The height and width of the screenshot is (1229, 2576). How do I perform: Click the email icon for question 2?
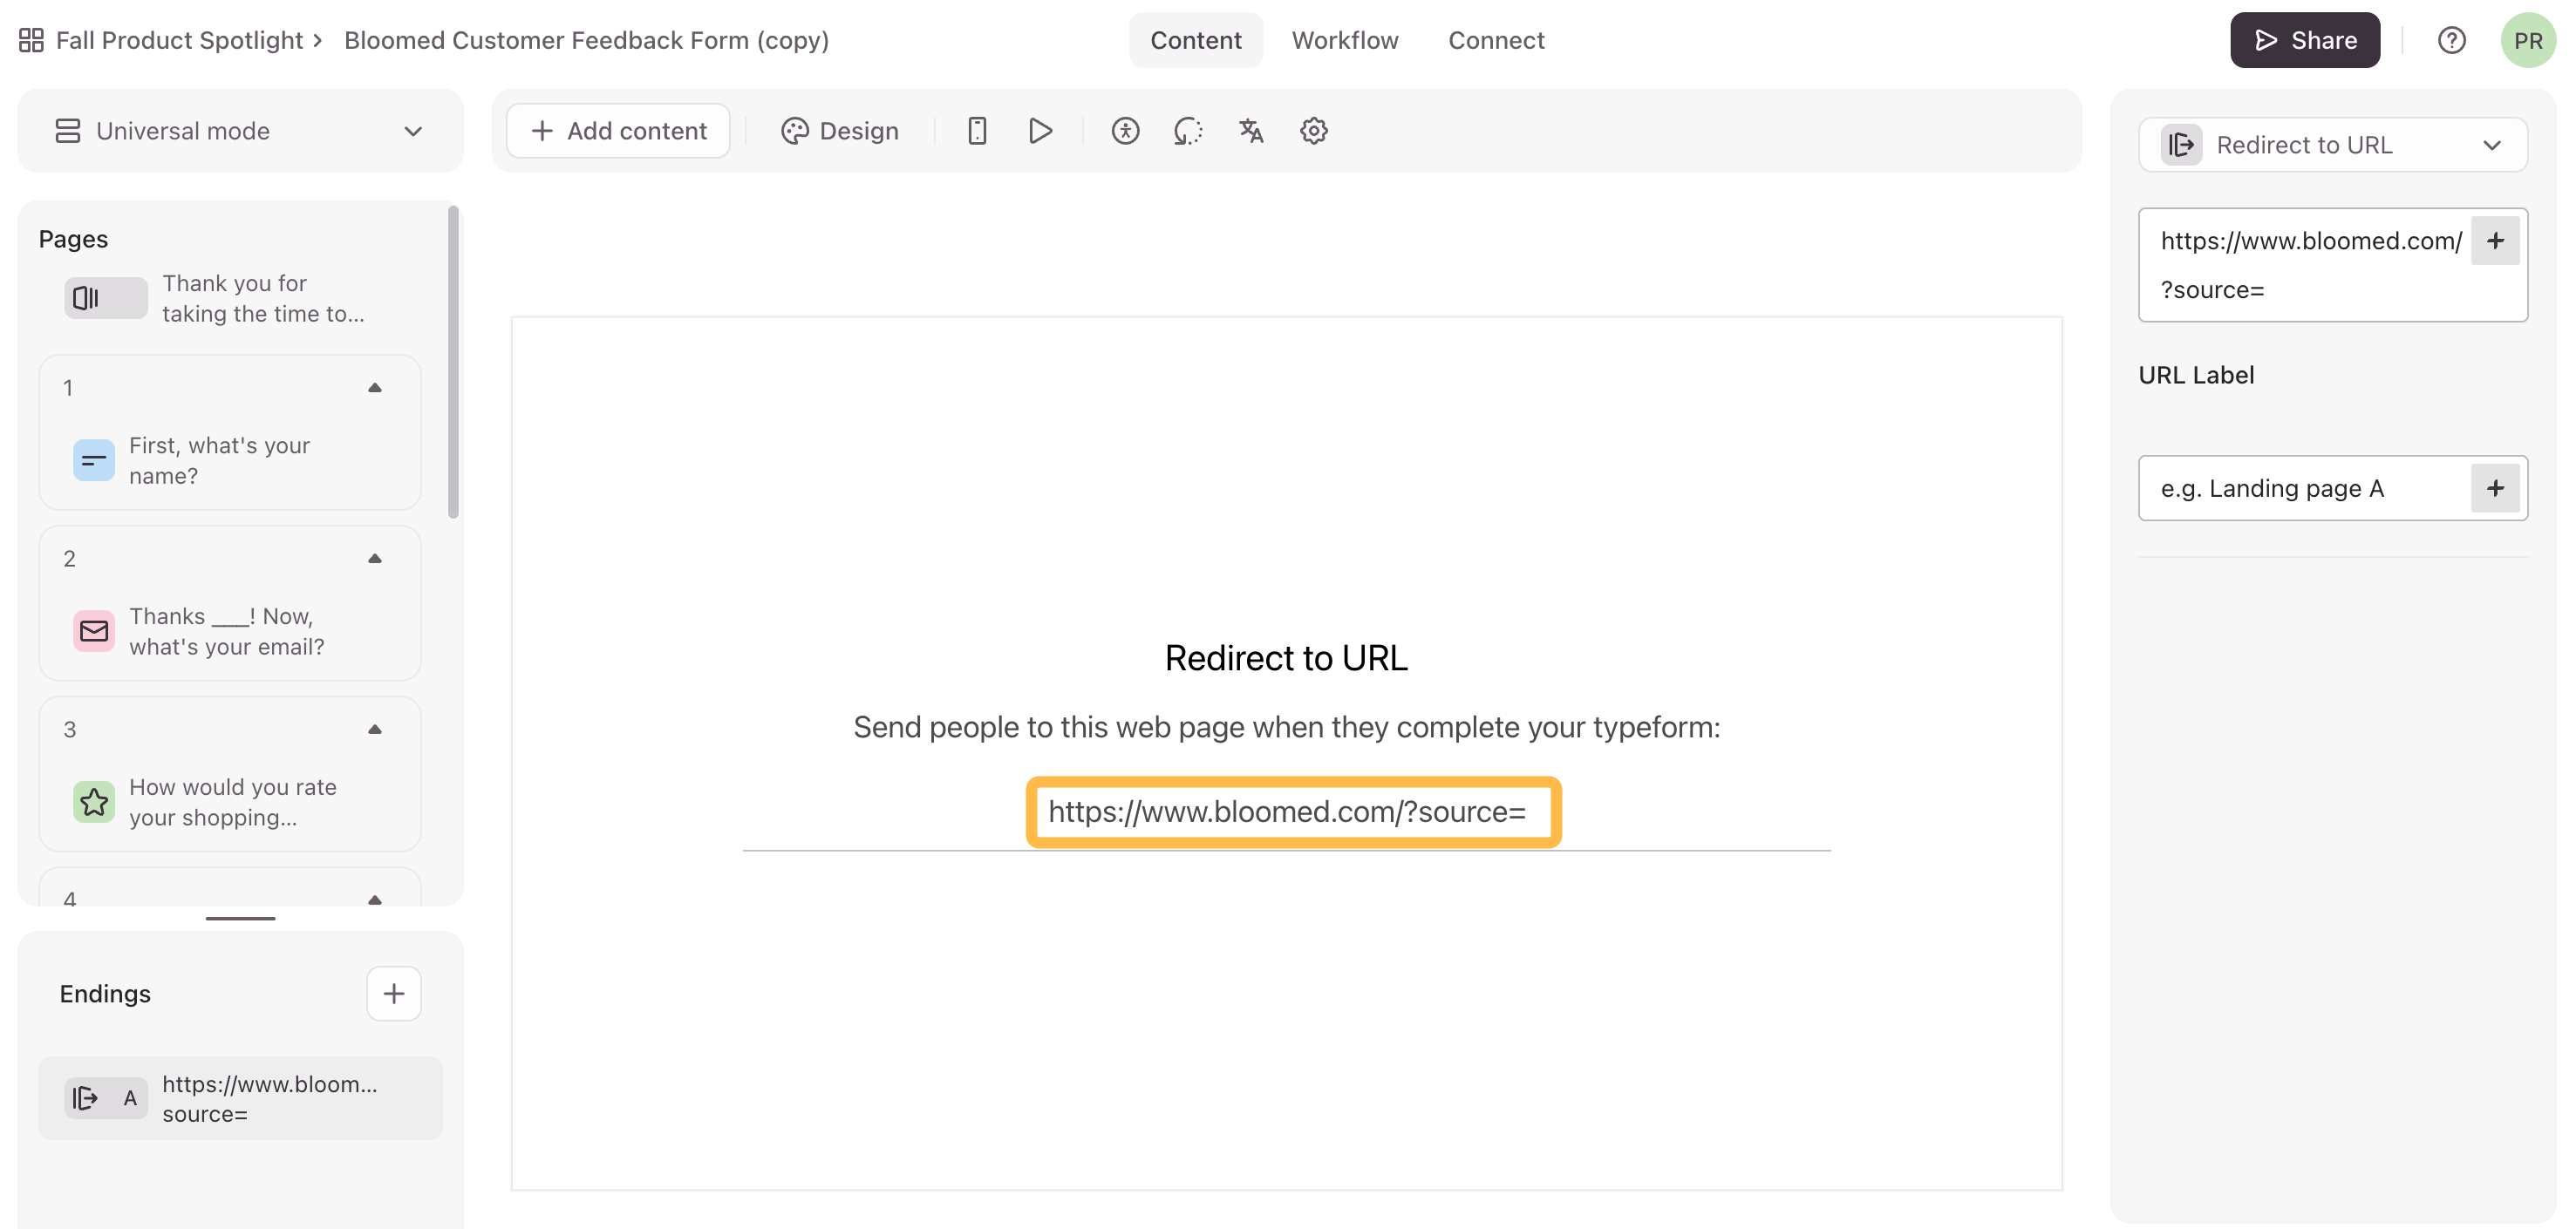(x=94, y=631)
